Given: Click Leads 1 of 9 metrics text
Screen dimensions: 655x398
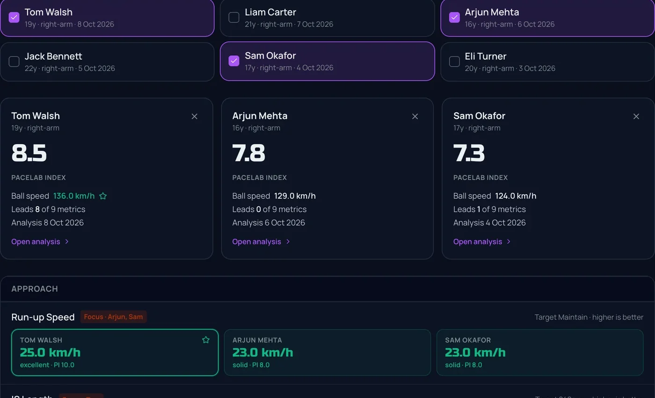Looking at the screenshot, I should (x=489, y=209).
